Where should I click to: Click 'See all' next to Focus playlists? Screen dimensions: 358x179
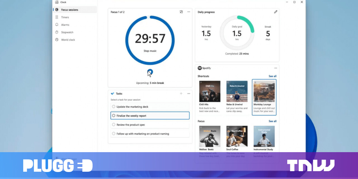[x=272, y=121]
